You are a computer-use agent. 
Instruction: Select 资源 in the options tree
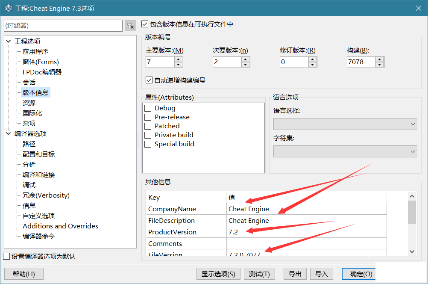pos(29,103)
